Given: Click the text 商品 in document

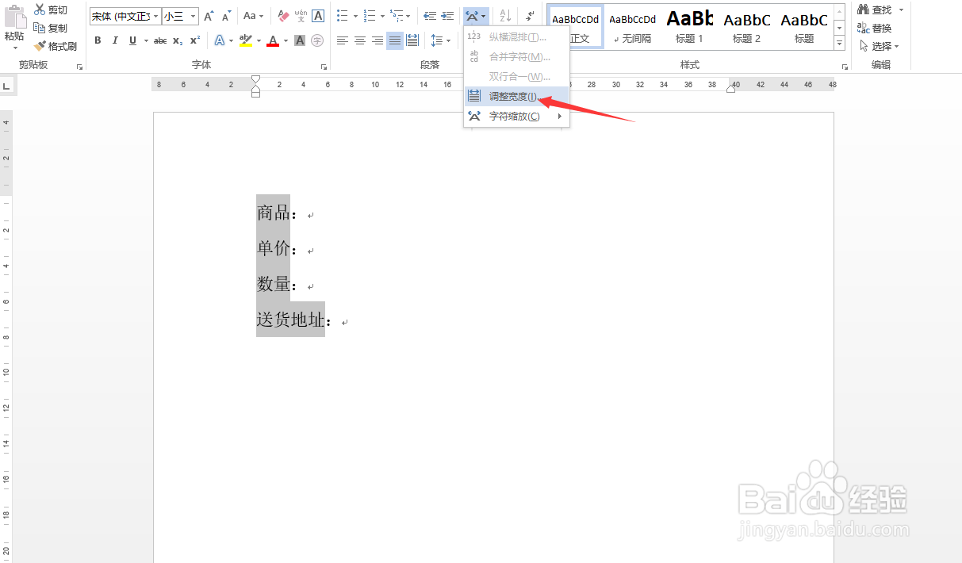Looking at the screenshot, I should coord(274,213).
